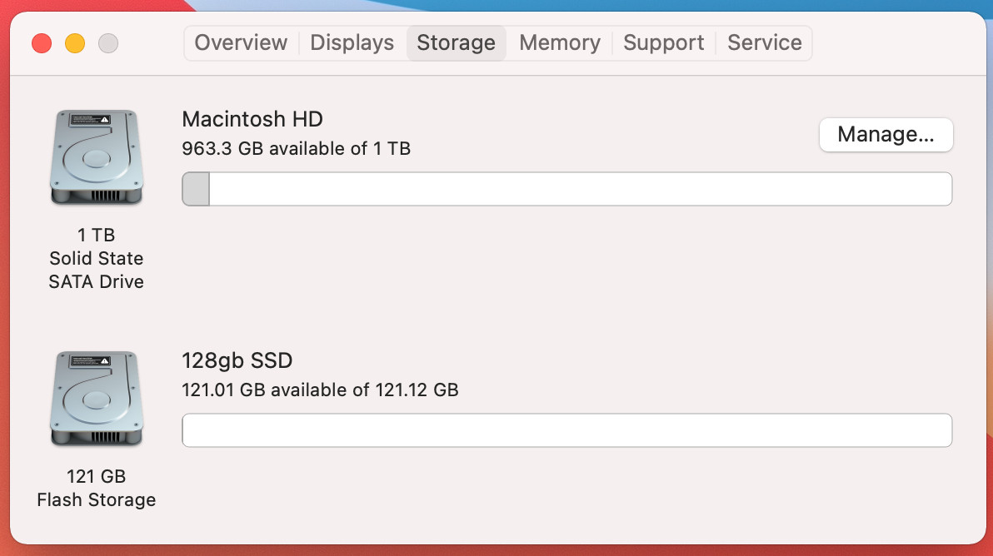Viewport: 993px width, 556px height.
Task: Click the "121.01 GB available of 121.12 GB" text
Action: pyautogui.click(x=320, y=390)
